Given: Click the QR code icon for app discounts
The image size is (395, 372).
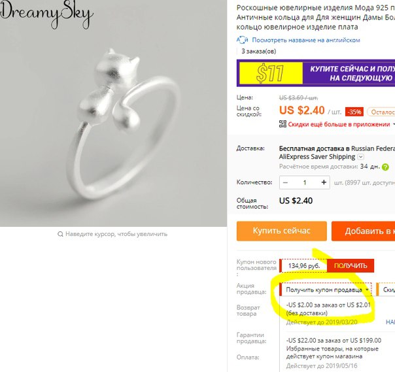Looking at the screenshot, I should (x=283, y=124).
